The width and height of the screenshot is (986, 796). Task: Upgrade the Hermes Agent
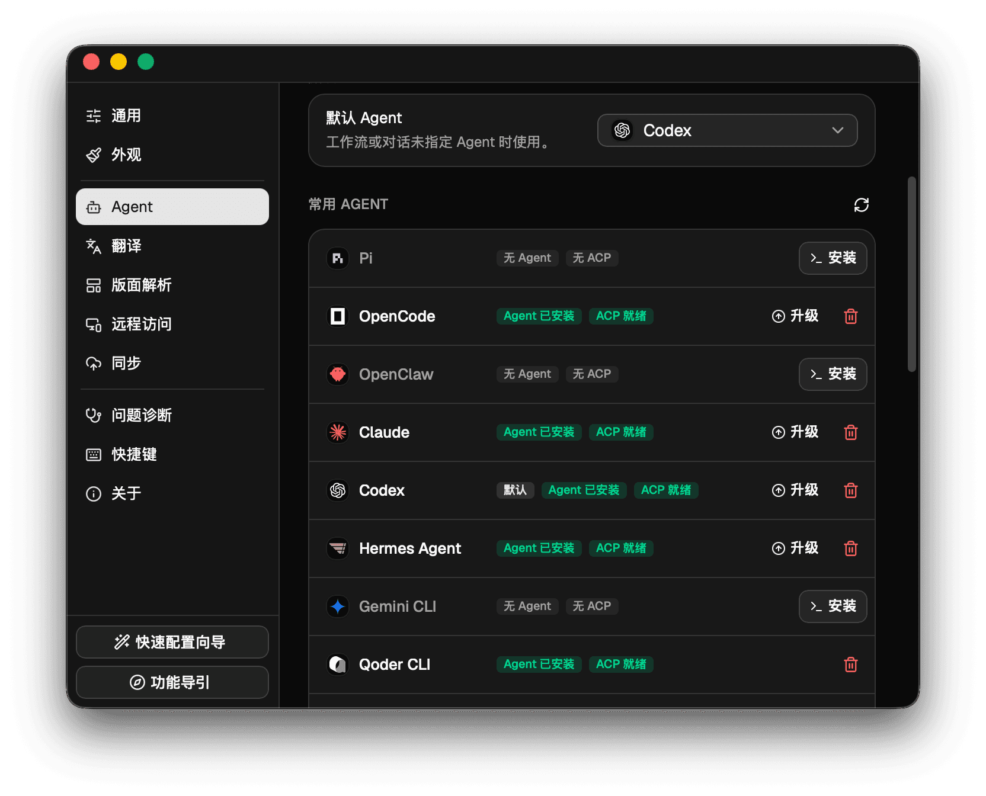click(x=795, y=548)
